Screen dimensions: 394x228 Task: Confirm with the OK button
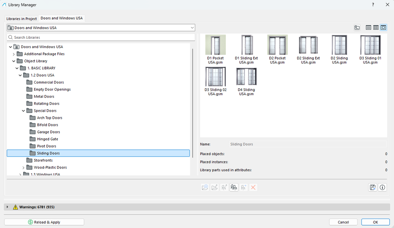tap(375, 222)
